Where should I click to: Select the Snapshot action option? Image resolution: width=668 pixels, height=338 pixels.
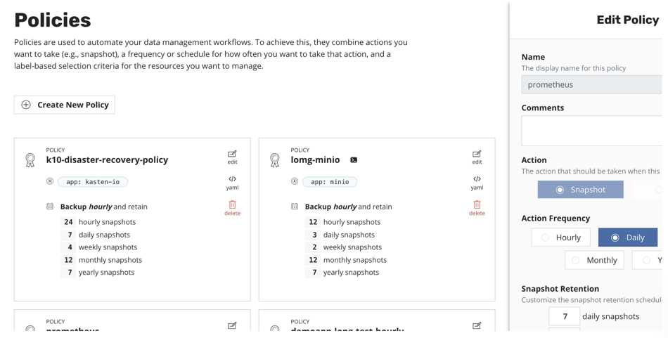pyautogui.click(x=580, y=190)
